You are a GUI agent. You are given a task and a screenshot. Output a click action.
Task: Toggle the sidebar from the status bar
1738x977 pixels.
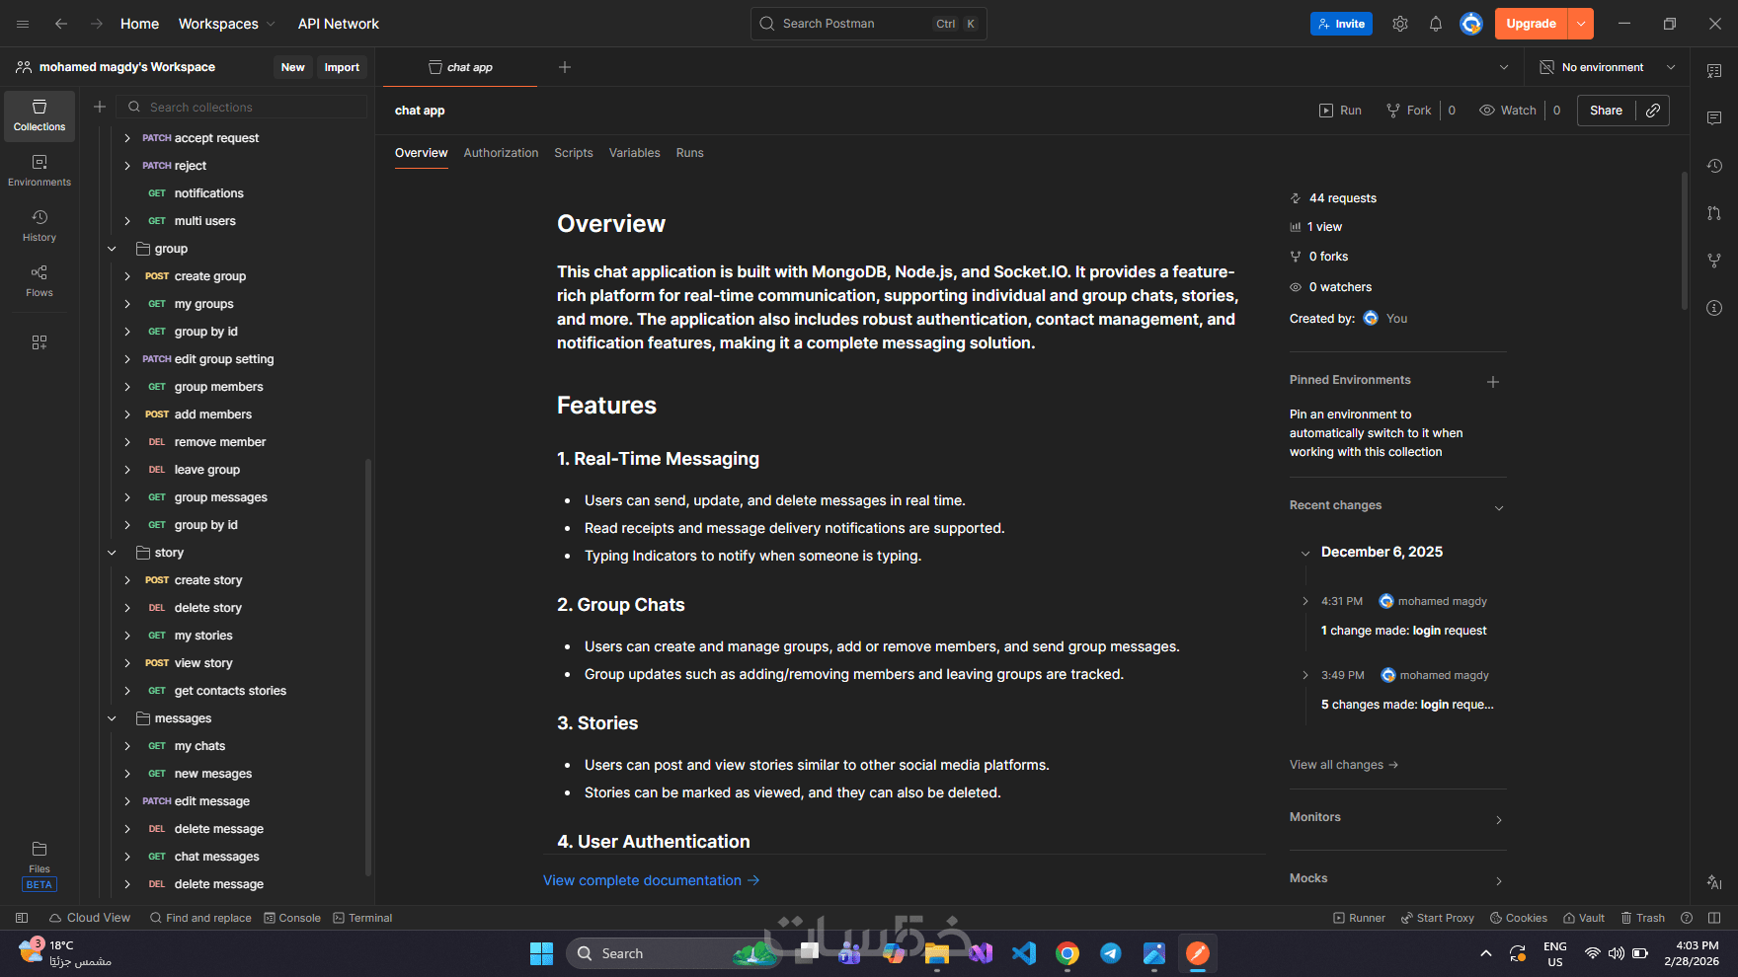pos(22,918)
